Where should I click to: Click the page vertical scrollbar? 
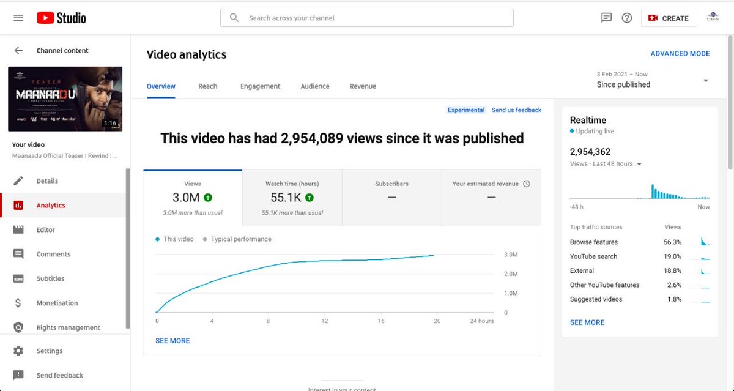click(x=731, y=102)
